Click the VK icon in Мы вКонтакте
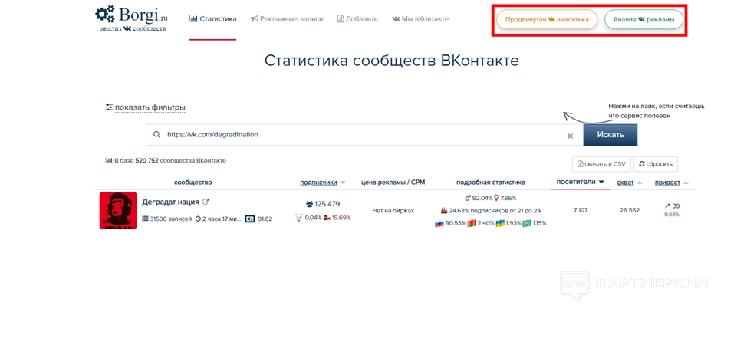Viewport: 747px width, 342px height. 396,19
